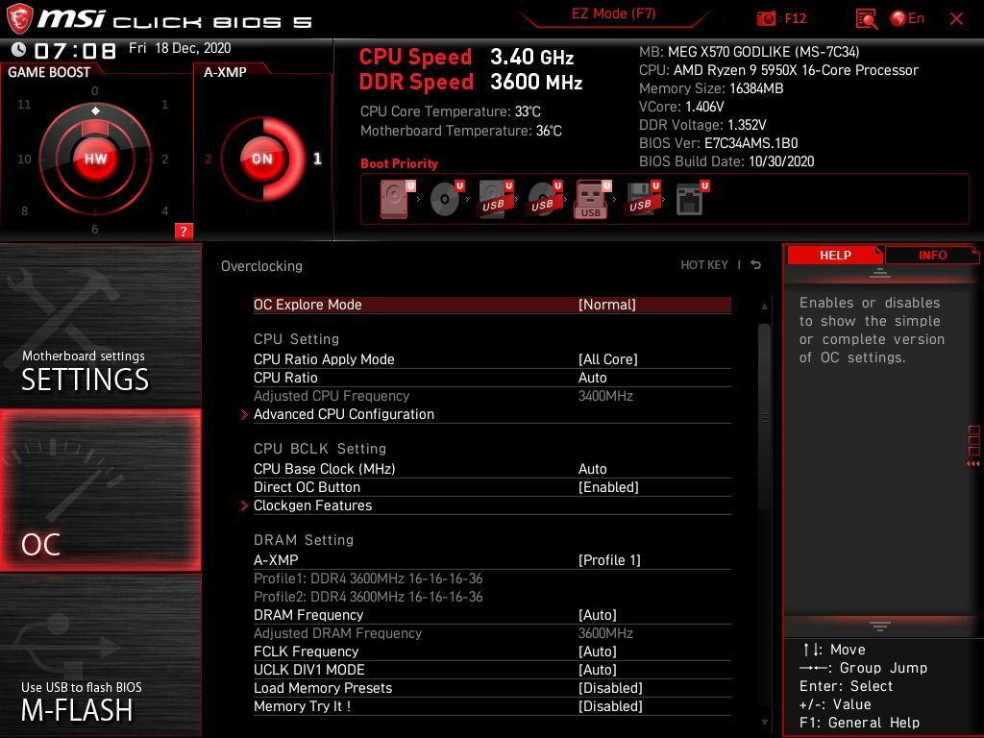Select A-XMP profile number 2

209,160
